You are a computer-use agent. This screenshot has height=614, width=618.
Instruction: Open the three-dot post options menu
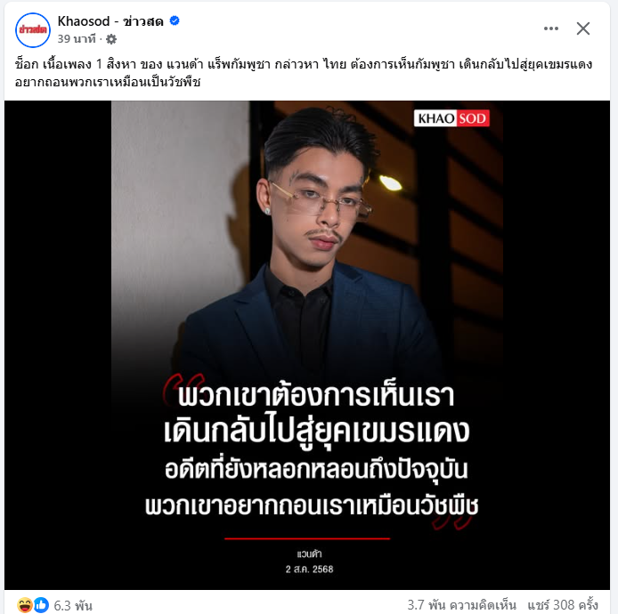pos(551,28)
